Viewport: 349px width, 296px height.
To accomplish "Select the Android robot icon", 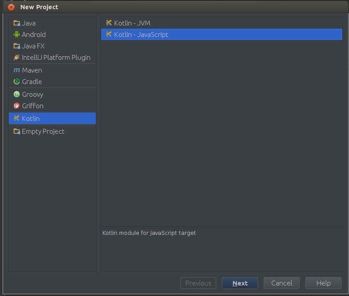I will (x=17, y=34).
